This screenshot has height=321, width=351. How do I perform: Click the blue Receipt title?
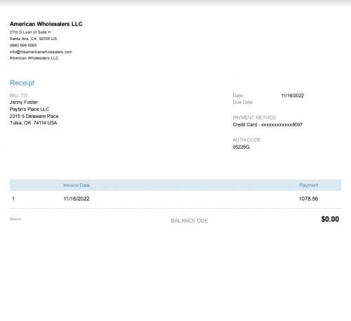click(22, 83)
